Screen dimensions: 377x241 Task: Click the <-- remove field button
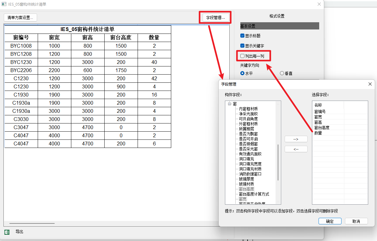click(296, 149)
